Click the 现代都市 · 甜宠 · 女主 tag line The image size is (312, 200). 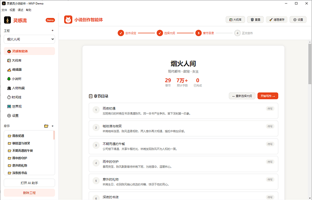point(183,72)
